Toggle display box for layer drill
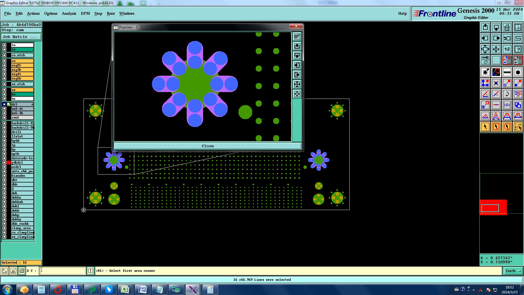 (4, 132)
